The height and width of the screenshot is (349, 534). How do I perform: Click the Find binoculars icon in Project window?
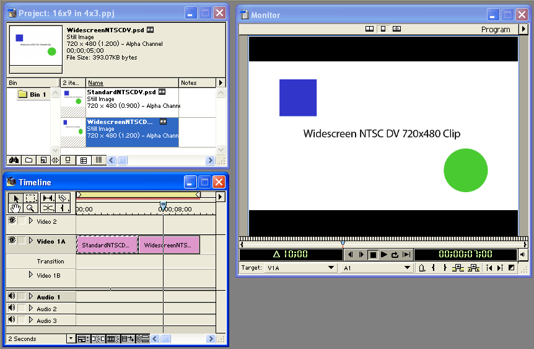click(x=12, y=160)
